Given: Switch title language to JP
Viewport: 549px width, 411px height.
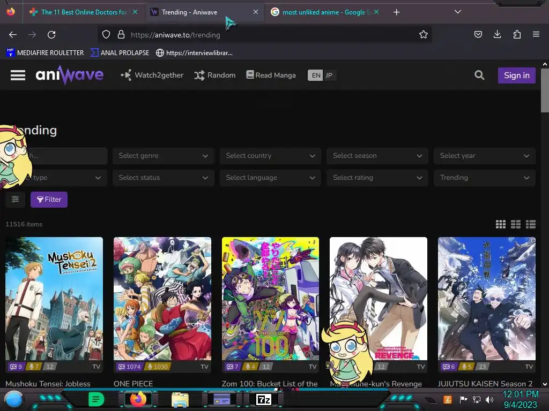Looking at the screenshot, I should [x=329, y=75].
